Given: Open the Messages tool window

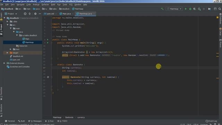Looking at the screenshot, I should pyautogui.click(x=35, y=121).
